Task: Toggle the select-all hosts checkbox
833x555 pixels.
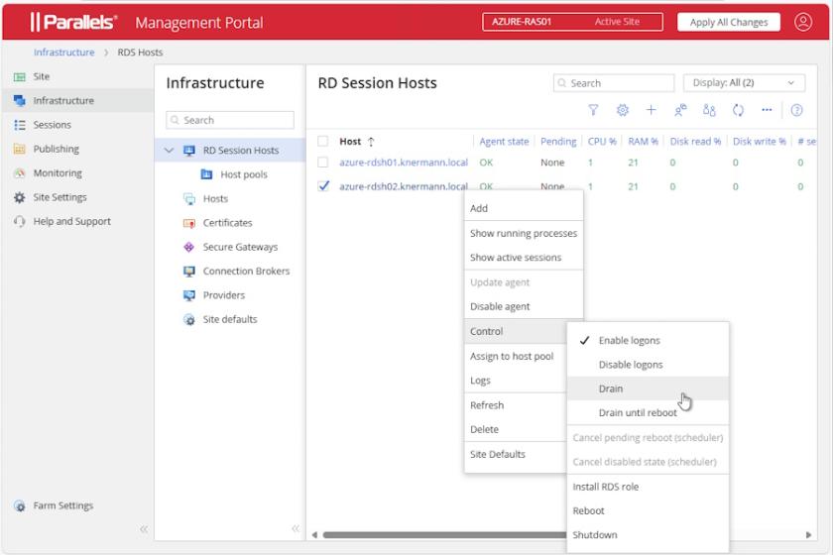Action: tap(322, 142)
